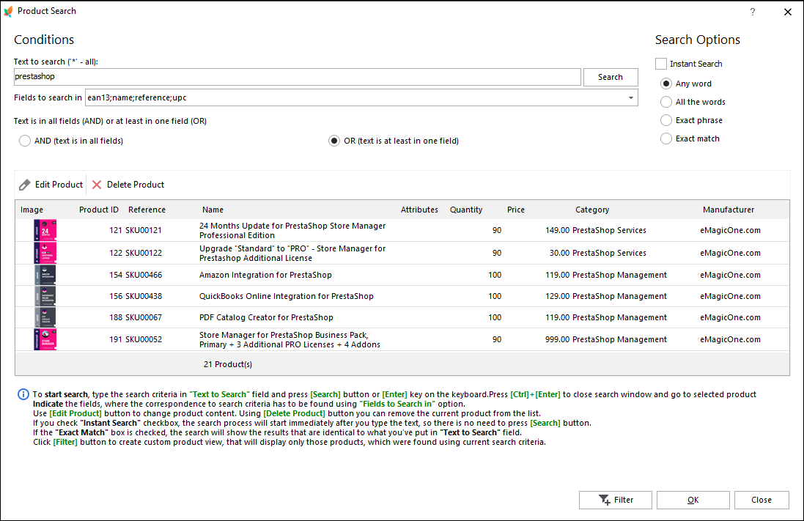Sort by the Attributes column header
This screenshot has height=521, width=804.
click(419, 210)
